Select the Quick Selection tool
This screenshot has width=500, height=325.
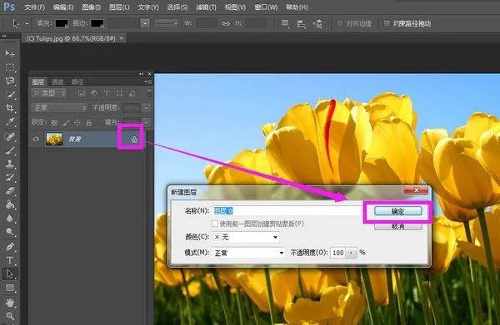click(x=10, y=95)
